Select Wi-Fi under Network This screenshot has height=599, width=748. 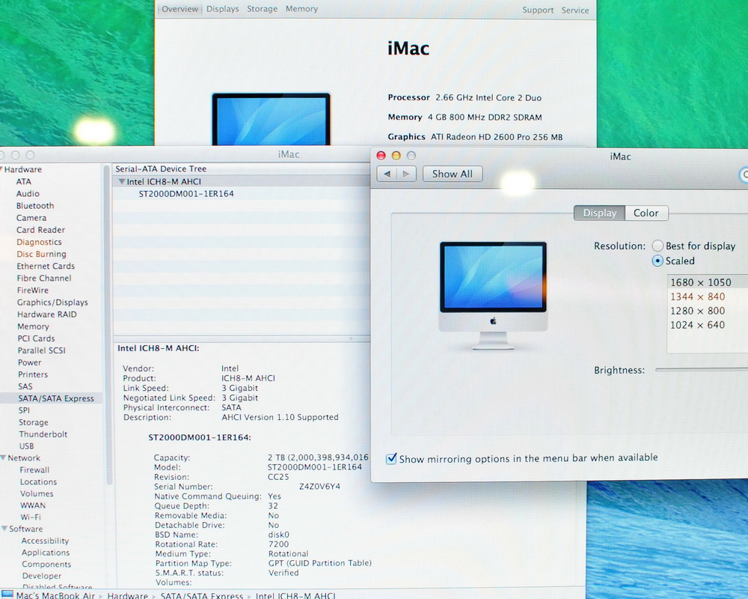pos(31,517)
